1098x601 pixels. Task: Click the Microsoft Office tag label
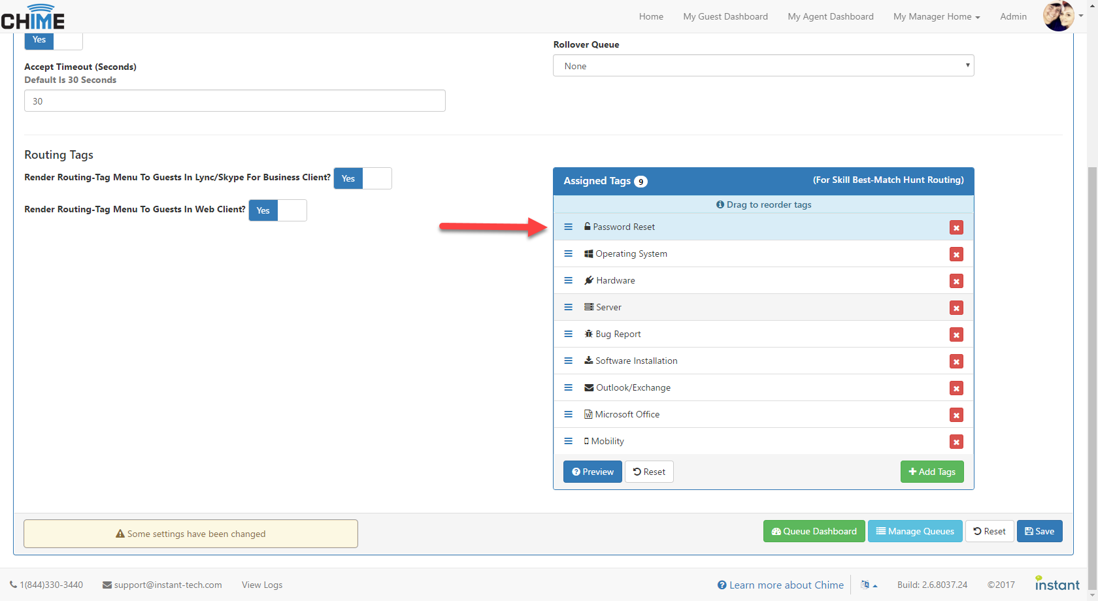click(x=627, y=414)
